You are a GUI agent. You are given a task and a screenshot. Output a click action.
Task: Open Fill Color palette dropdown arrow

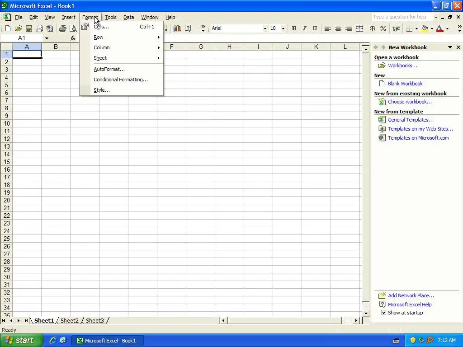[432, 28]
